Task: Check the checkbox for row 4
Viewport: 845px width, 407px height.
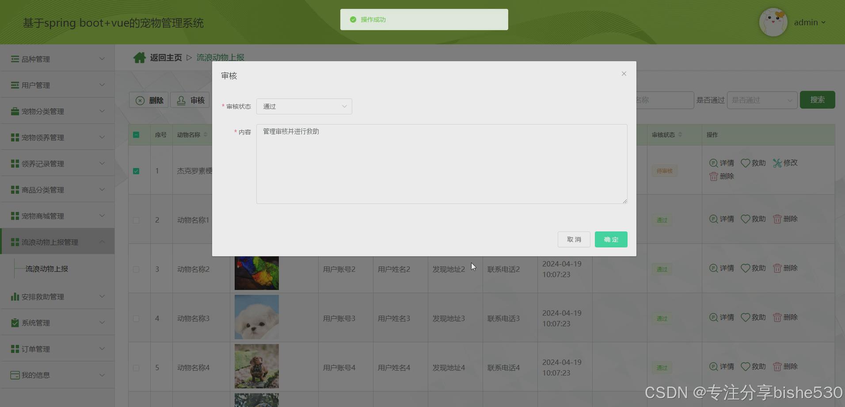Action: click(136, 319)
